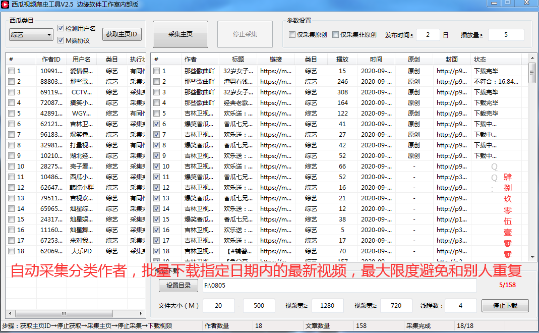
Task: Click the maximum file size field 500
Action: click(259, 305)
